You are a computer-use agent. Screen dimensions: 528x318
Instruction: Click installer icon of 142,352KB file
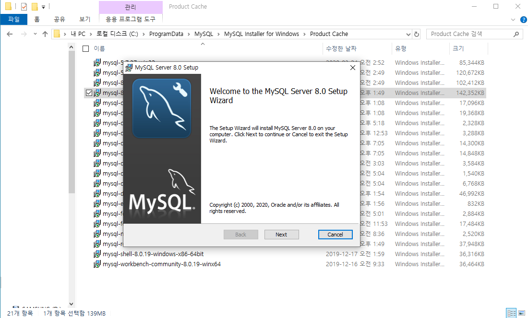[97, 93]
